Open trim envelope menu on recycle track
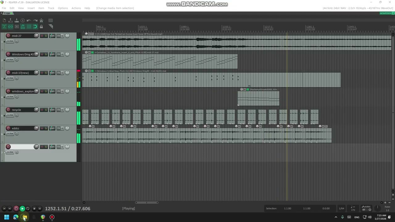Image resolution: width=395 pixels, height=222 pixels. pyautogui.click(x=10, y=115)
